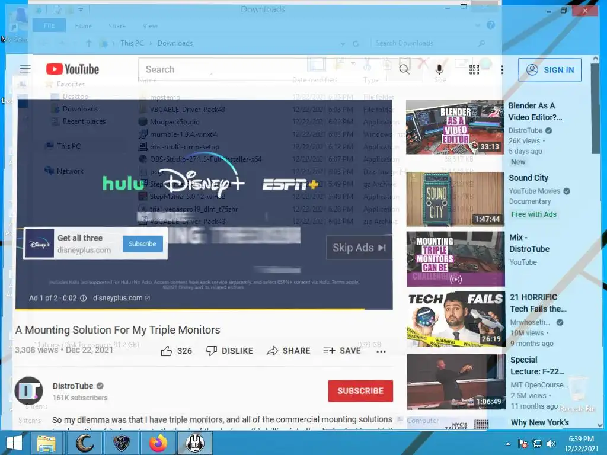Image resolution: width=607 pixels, height=455 pixels.
Task: Click refresh icon in Downloads address bar
Action: pyautogui.click(x=356, y=44)
